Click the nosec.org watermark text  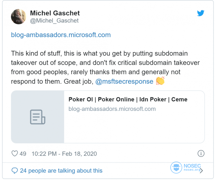tap(191, 170)
